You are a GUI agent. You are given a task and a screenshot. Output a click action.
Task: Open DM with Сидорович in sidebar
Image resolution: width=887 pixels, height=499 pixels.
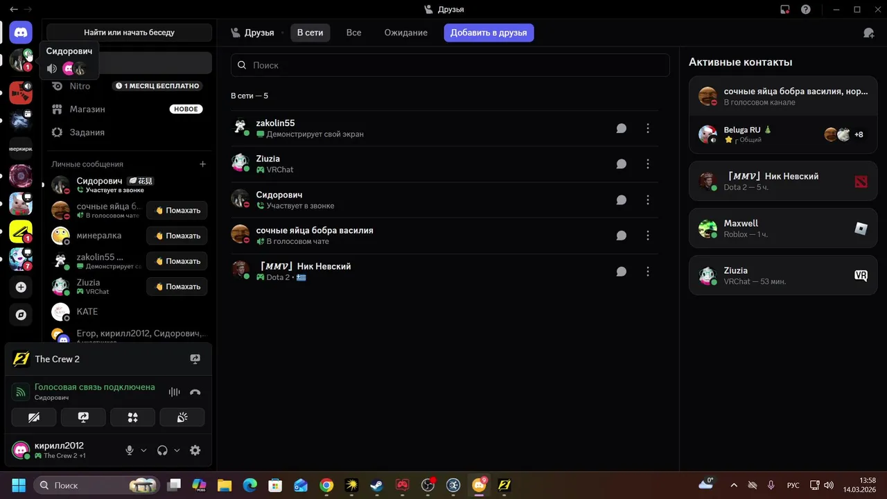click(x=128, y=185)
